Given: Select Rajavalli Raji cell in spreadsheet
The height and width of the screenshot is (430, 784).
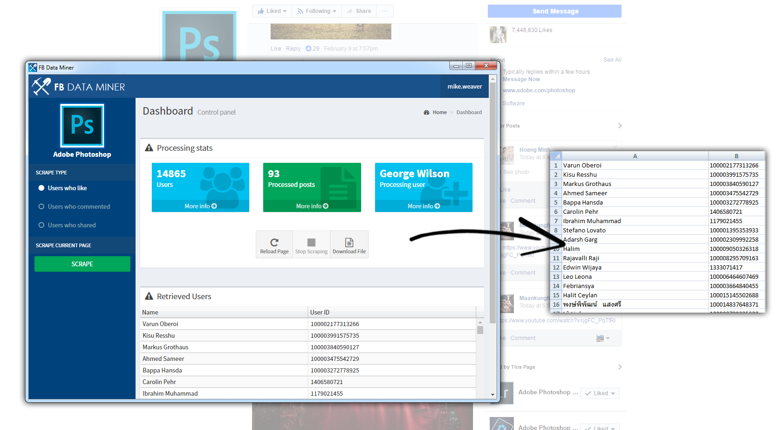Looking at the screenshot, I should tap(635, 258).
